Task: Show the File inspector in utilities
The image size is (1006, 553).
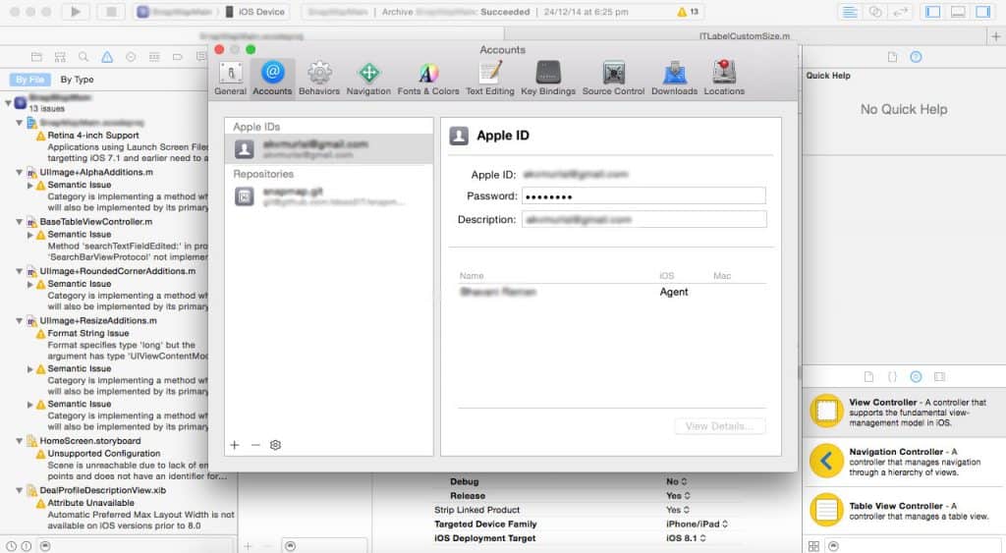Action: pyautogui.click(x=892, y=57)
